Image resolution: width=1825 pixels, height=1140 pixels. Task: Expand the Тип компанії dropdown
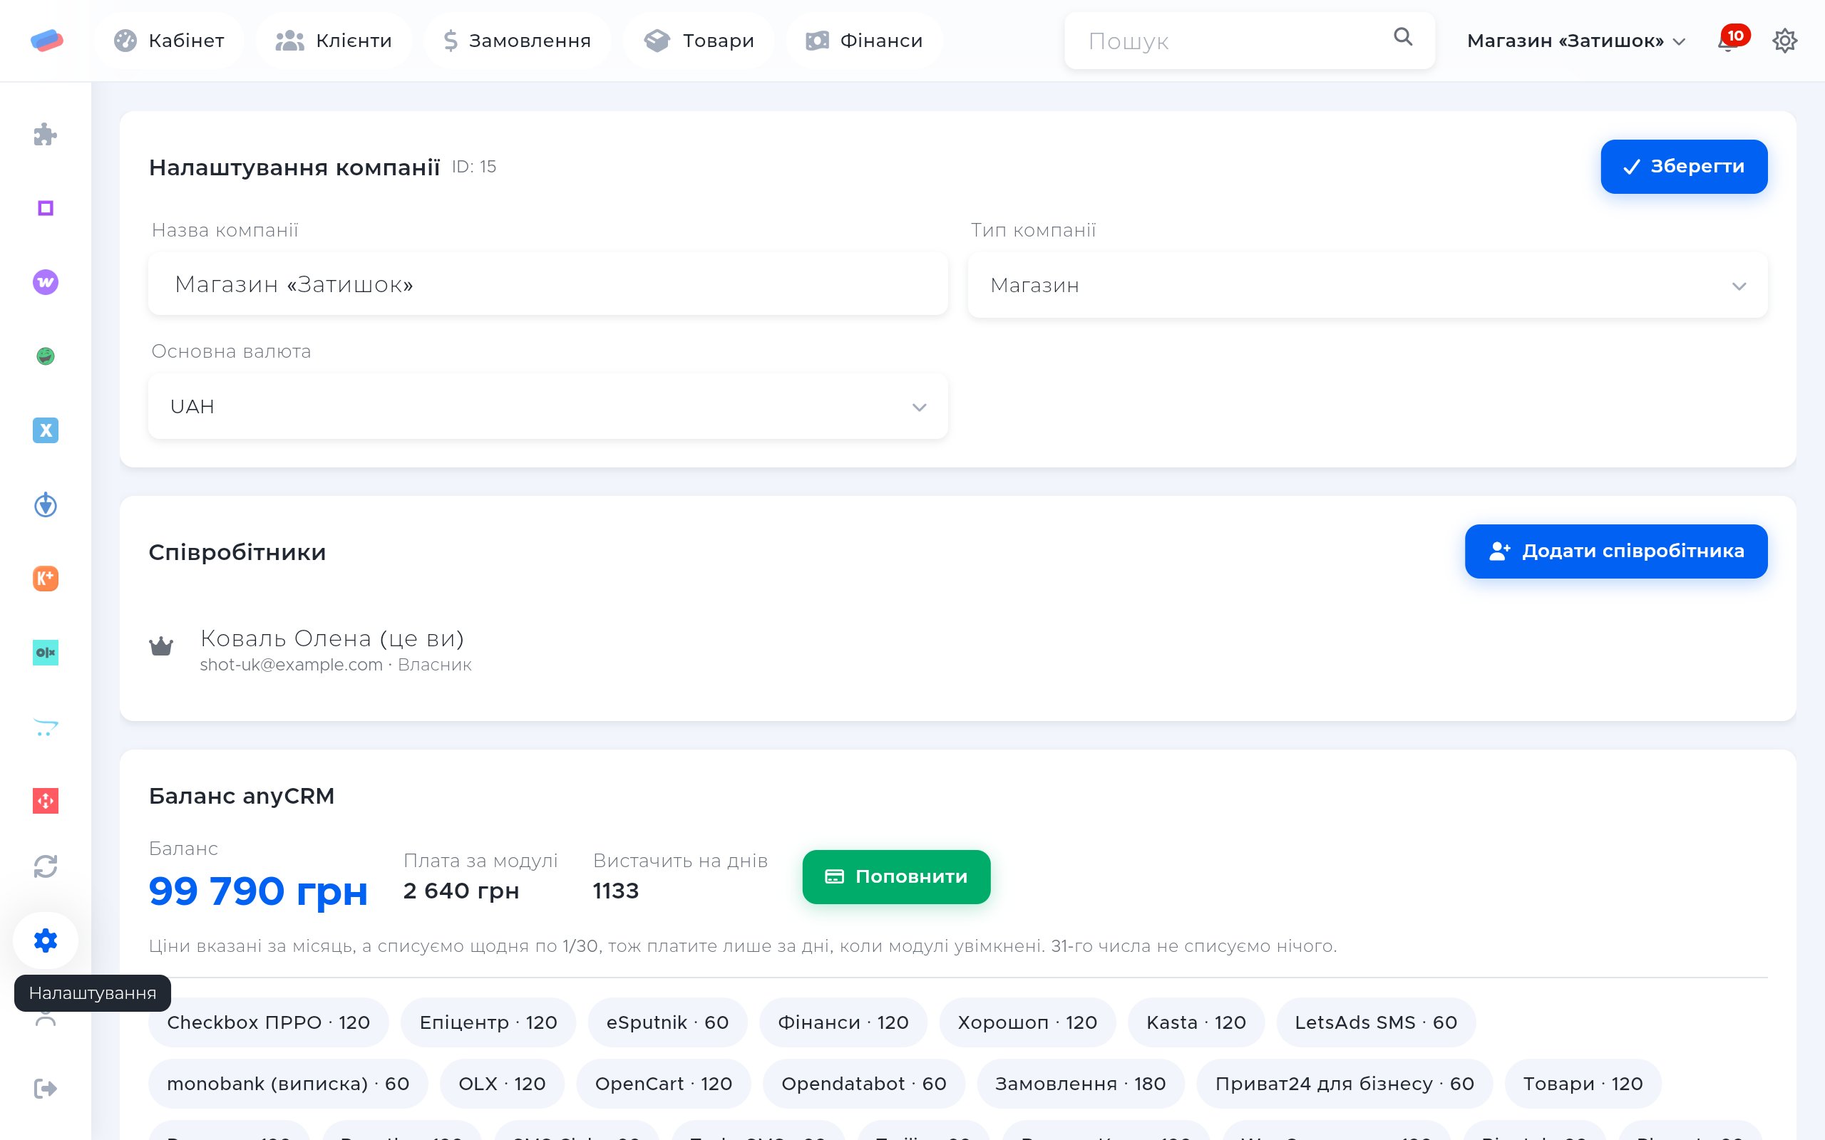[x=1367, y=285]
